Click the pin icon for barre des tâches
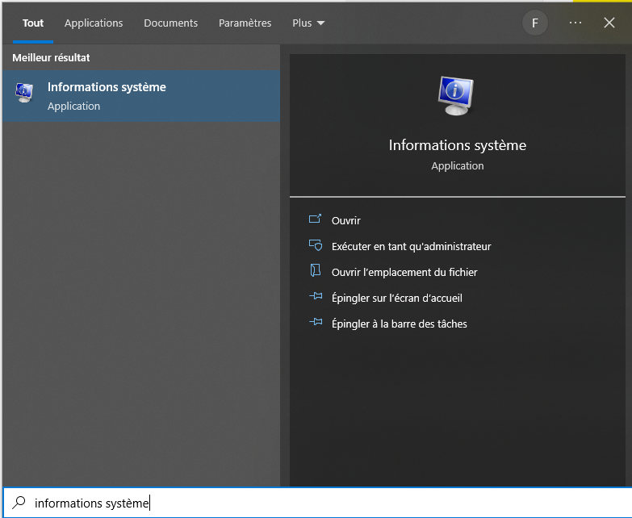Screen dimensions: 632x518 pos(316,324)
